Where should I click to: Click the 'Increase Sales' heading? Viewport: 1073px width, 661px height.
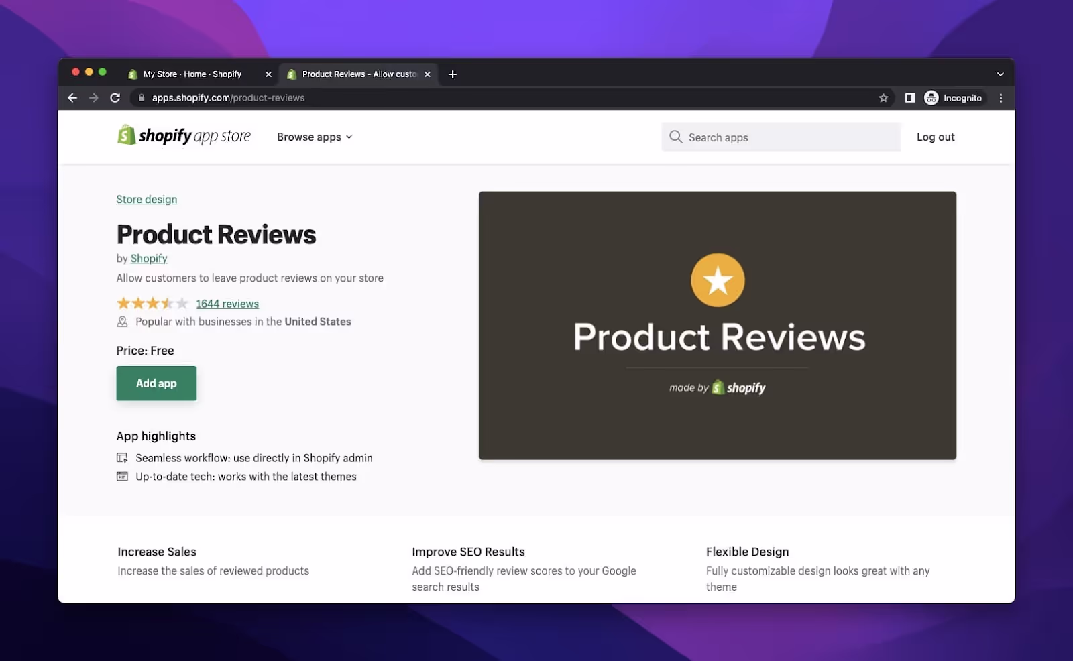pos(157,552)
